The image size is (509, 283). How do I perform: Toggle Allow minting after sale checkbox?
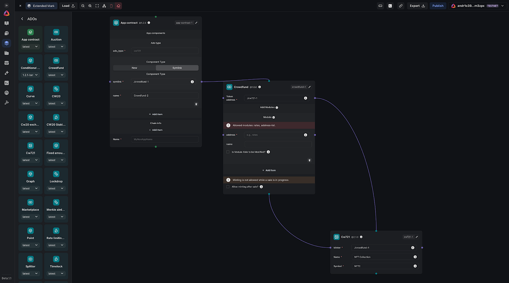click(228, 187)
